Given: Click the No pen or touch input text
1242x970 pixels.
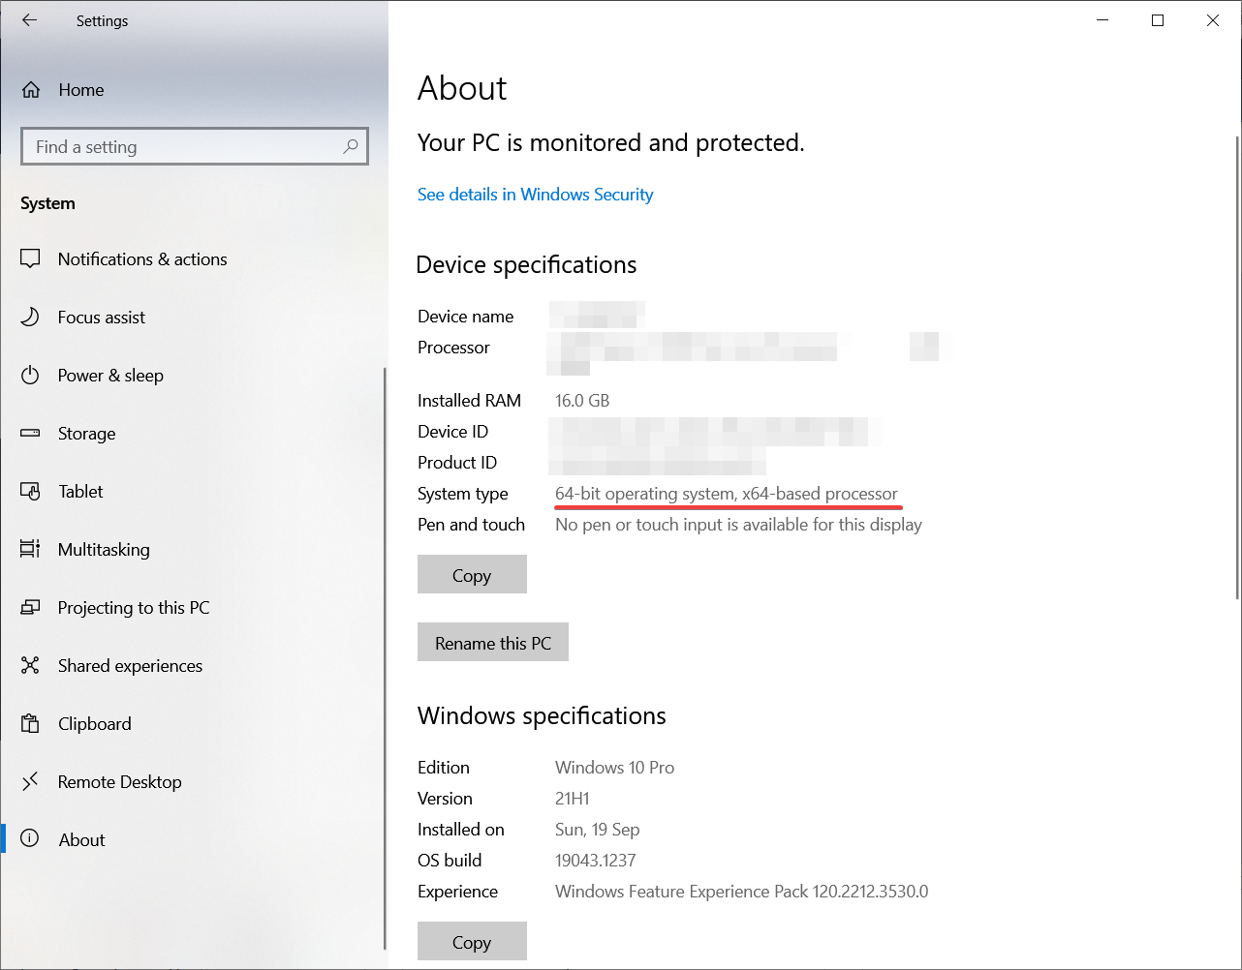Looking at the screenshot, I should [x=738, y=525].
